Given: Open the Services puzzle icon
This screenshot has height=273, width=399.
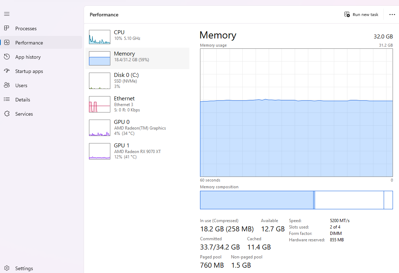Looking at the screenshot, I should (x=7, y=114).
